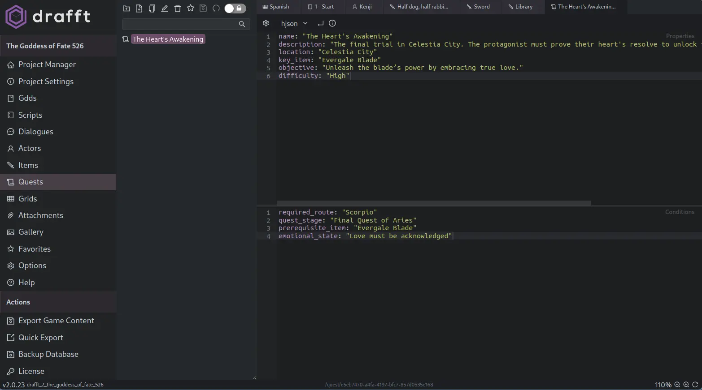Run Export Game Content
Image resolution: width=702 pixels, height=390 pixels.
tap(56, 321)
